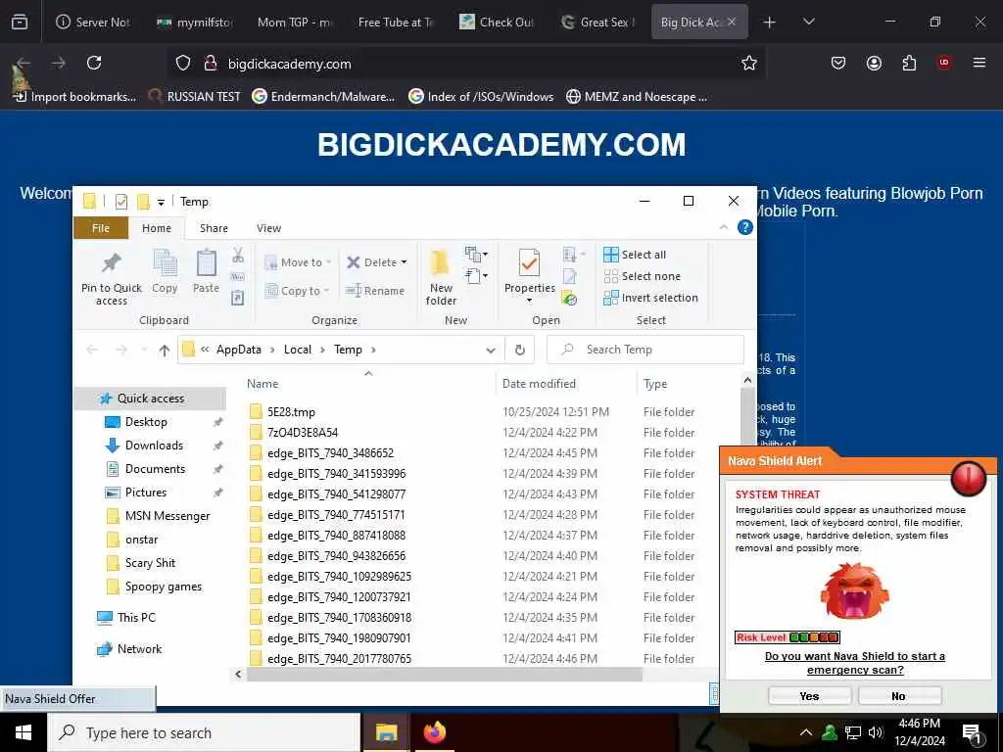Reload the page in Firefox
The width and height of the screenshot is (1003, 752).
(x=94, y=63)
